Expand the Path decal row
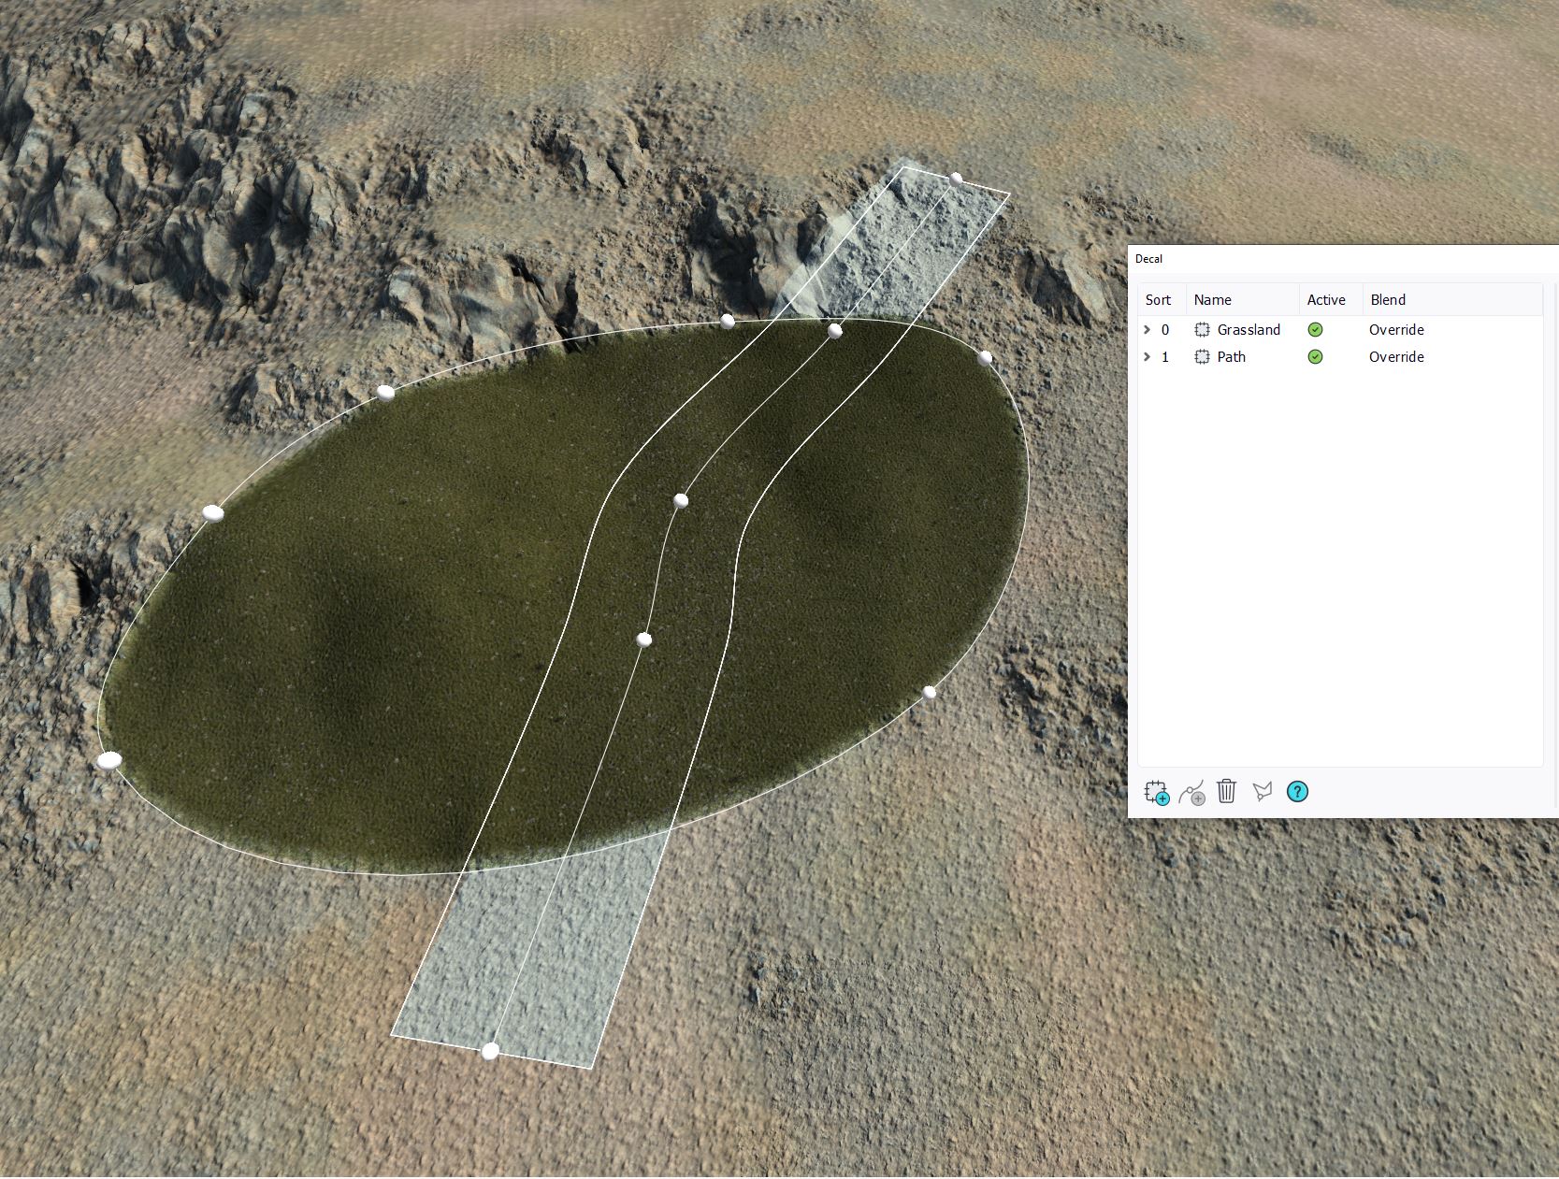Viewport: 1559px width, 1179px height. 1148,357
